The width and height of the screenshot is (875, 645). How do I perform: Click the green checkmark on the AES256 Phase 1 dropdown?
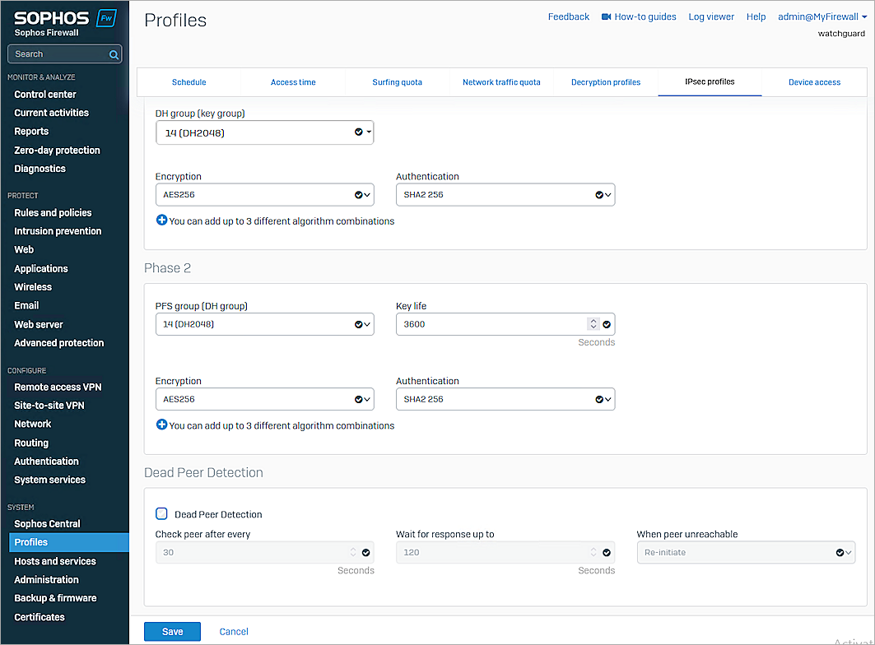tap(358, 194)
